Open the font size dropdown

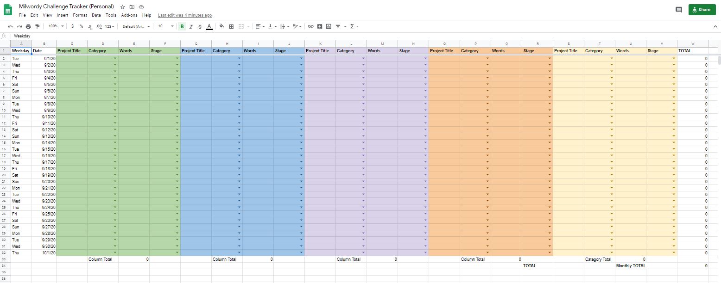coord(166,26)
